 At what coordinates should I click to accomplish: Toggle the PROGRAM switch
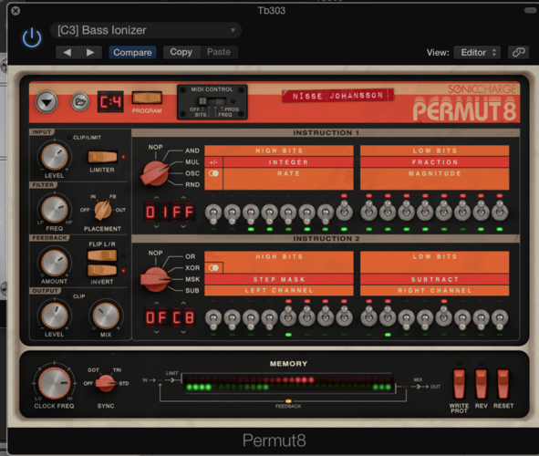(x=147, y=98)
